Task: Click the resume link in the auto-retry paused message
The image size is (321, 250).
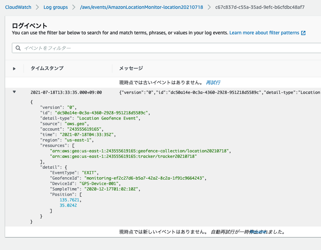Action: 258,232
